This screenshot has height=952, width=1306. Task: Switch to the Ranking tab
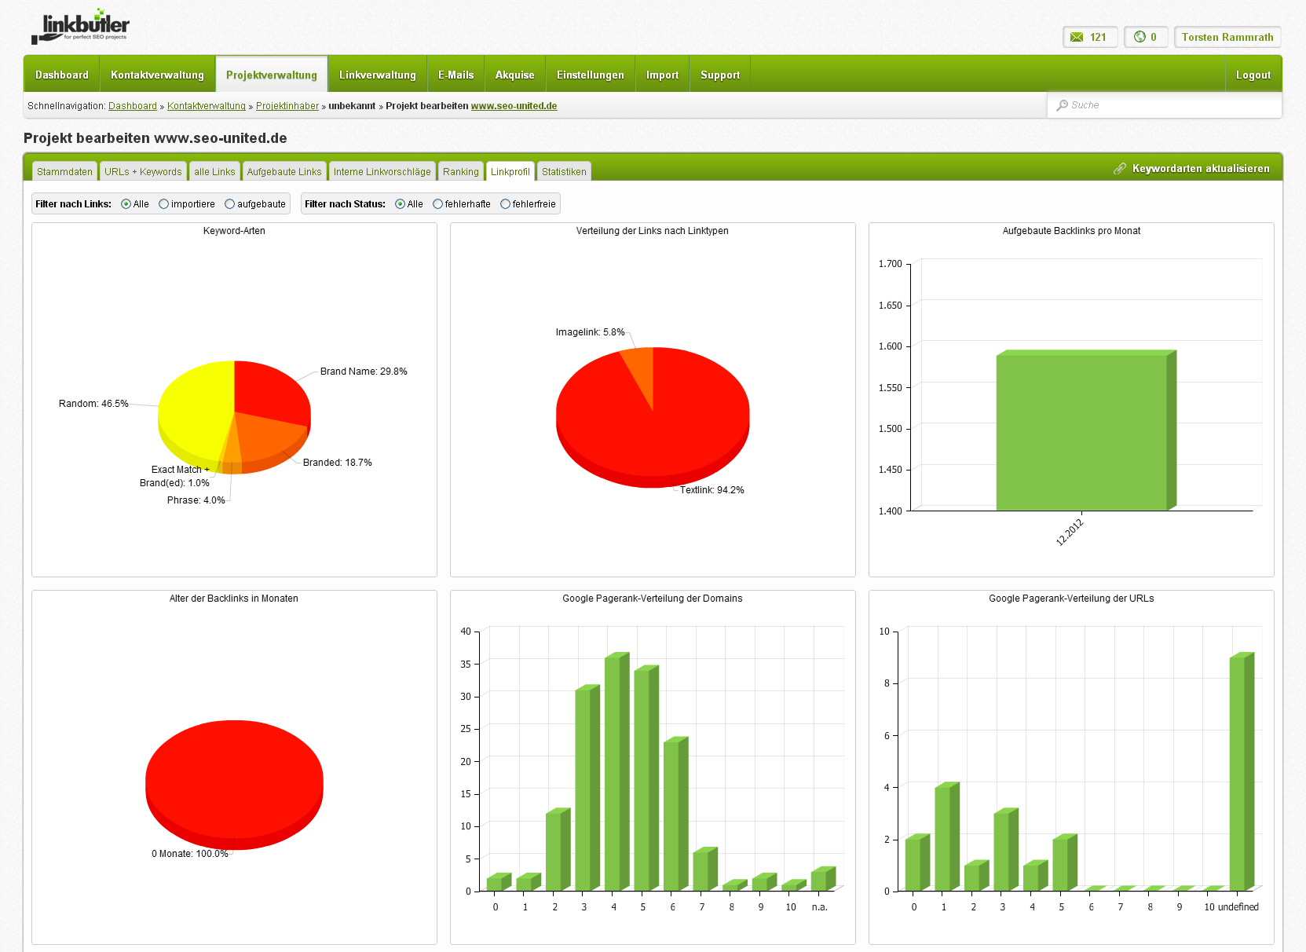click(x=460, y=171)
